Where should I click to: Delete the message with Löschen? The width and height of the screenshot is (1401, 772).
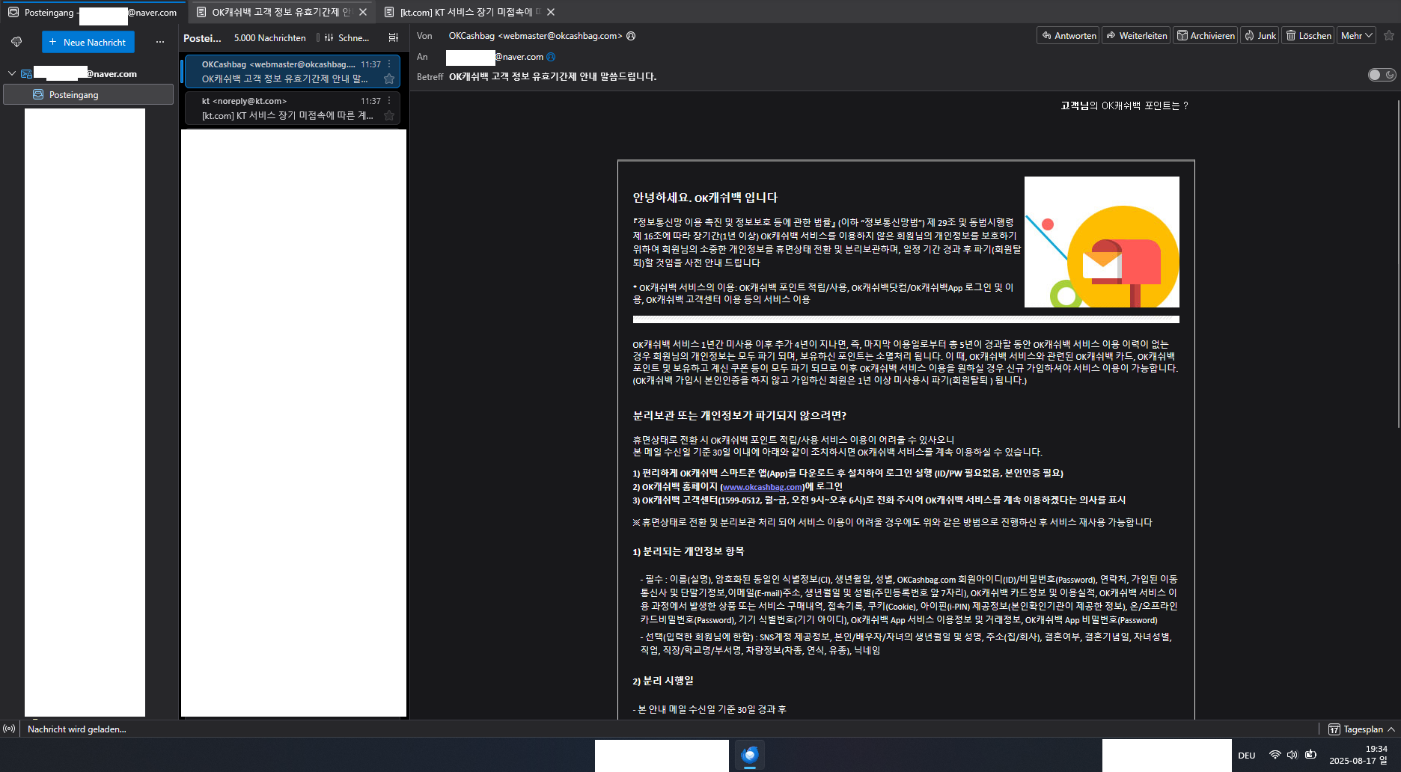coord(1308,35)
